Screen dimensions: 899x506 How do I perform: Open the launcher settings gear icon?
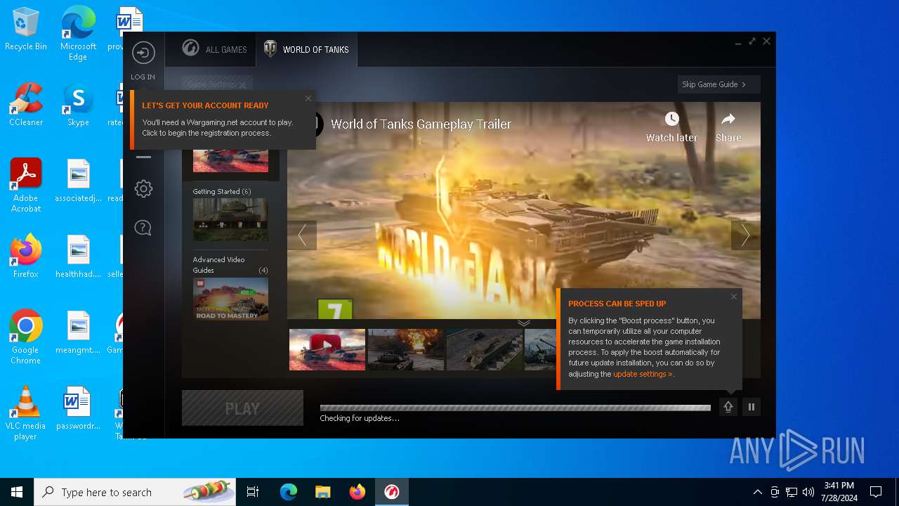143,188
